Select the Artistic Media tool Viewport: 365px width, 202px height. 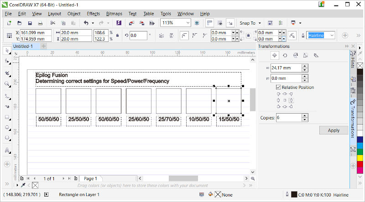tap(7, 107)
